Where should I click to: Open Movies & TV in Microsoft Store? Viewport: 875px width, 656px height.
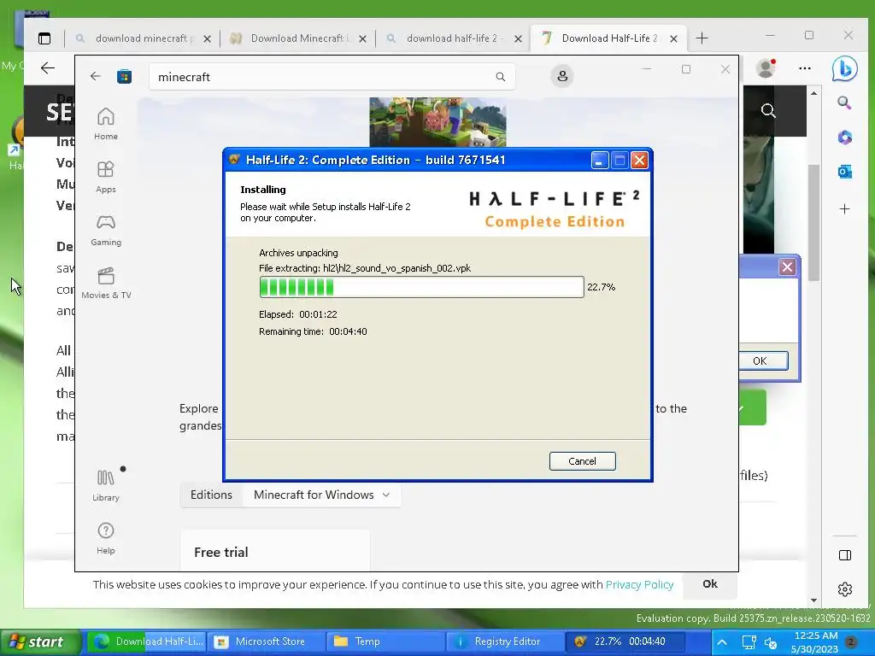pyautogui.click(x=105, y=283)
